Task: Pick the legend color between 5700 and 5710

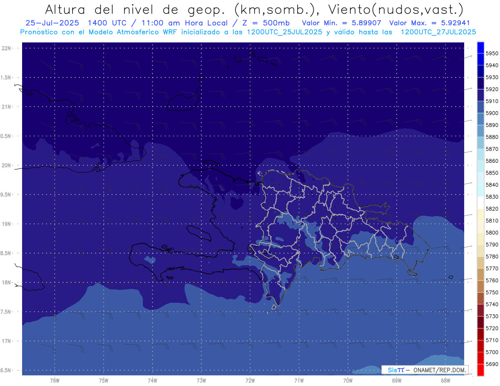Action: coord(480,346)
